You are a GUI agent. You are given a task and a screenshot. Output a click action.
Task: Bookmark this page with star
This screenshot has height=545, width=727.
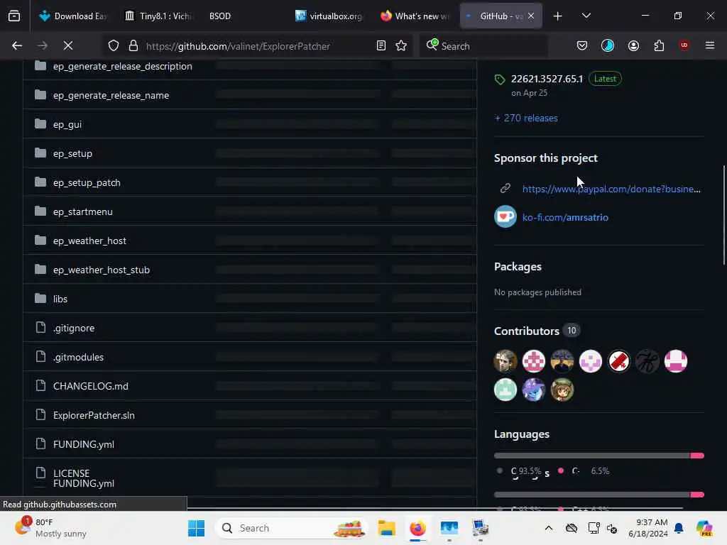(402, 46)
